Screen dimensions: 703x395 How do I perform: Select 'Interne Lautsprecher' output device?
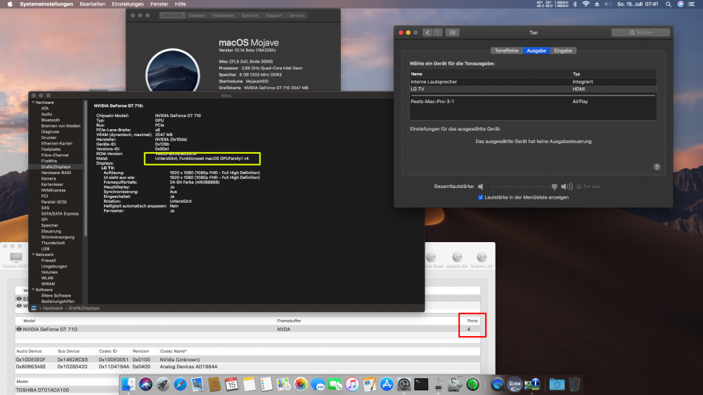[533, 82]
